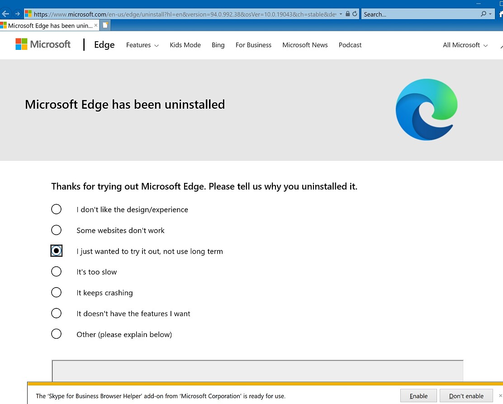Open a new tab using new tab button

[105, 25]
